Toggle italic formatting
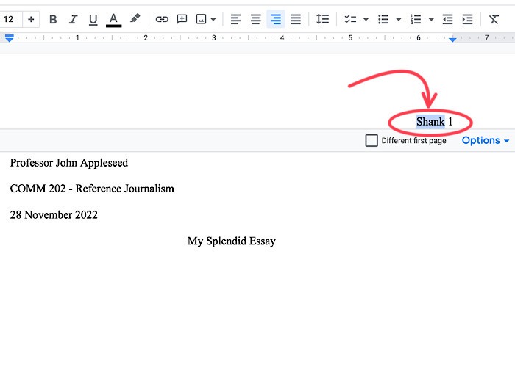The width and height of the screenshot is (515, 367). 73,19
